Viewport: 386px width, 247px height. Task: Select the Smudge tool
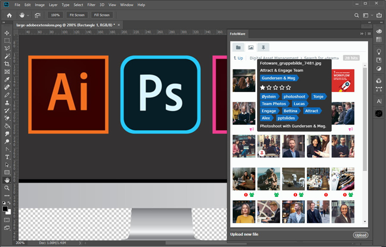(x=7, y=134)
